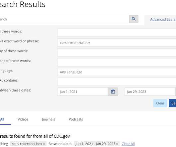Click the Clear button

(x=160, y=103)
